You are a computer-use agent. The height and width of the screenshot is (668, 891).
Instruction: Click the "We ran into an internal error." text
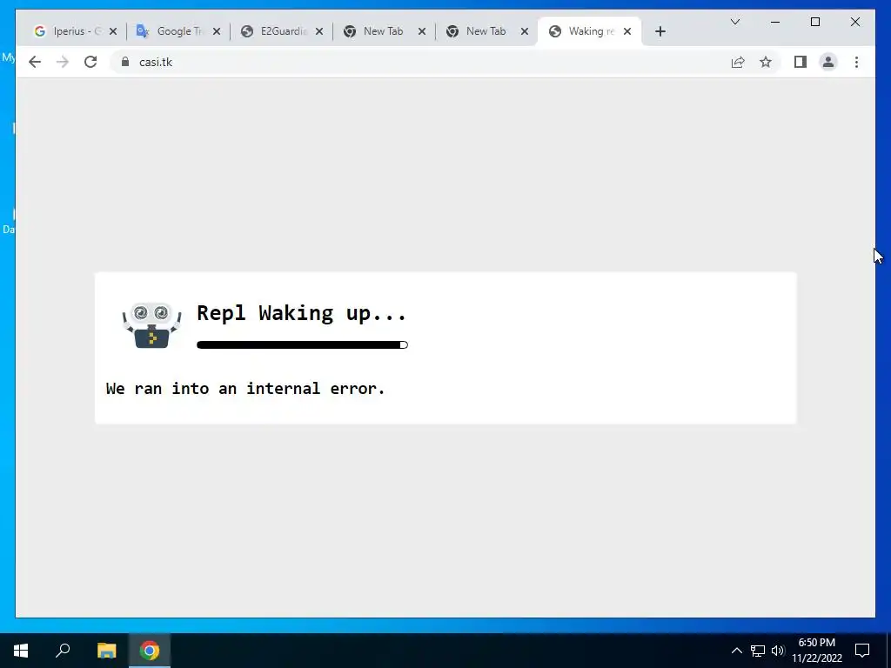[x=245, y=389]
